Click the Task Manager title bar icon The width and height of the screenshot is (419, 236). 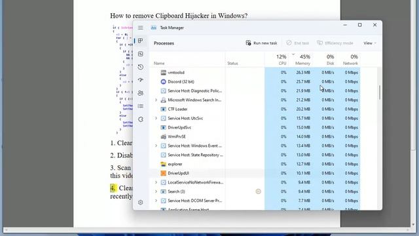(x=154, y=28)
